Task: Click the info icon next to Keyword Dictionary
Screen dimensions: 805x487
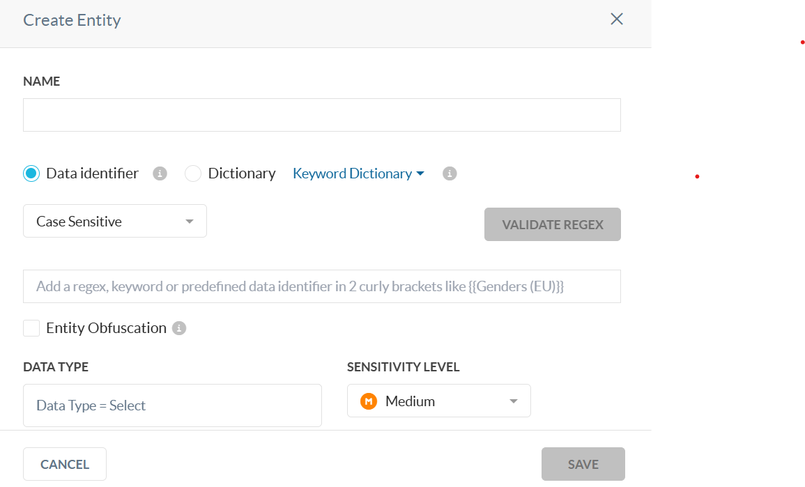Action: coord(450,173)
